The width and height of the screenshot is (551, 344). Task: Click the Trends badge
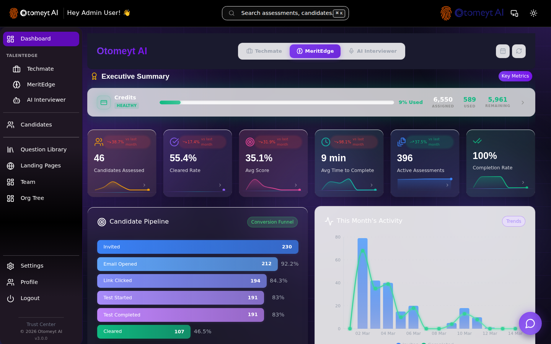click(x=514, y=221)
